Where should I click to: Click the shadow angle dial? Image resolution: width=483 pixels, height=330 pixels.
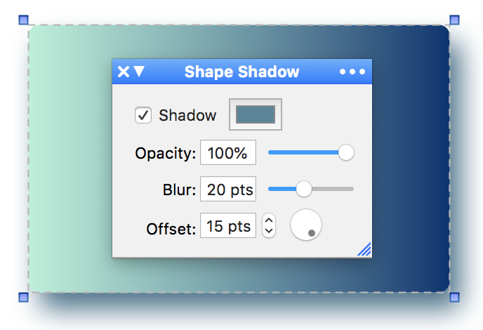306,225
